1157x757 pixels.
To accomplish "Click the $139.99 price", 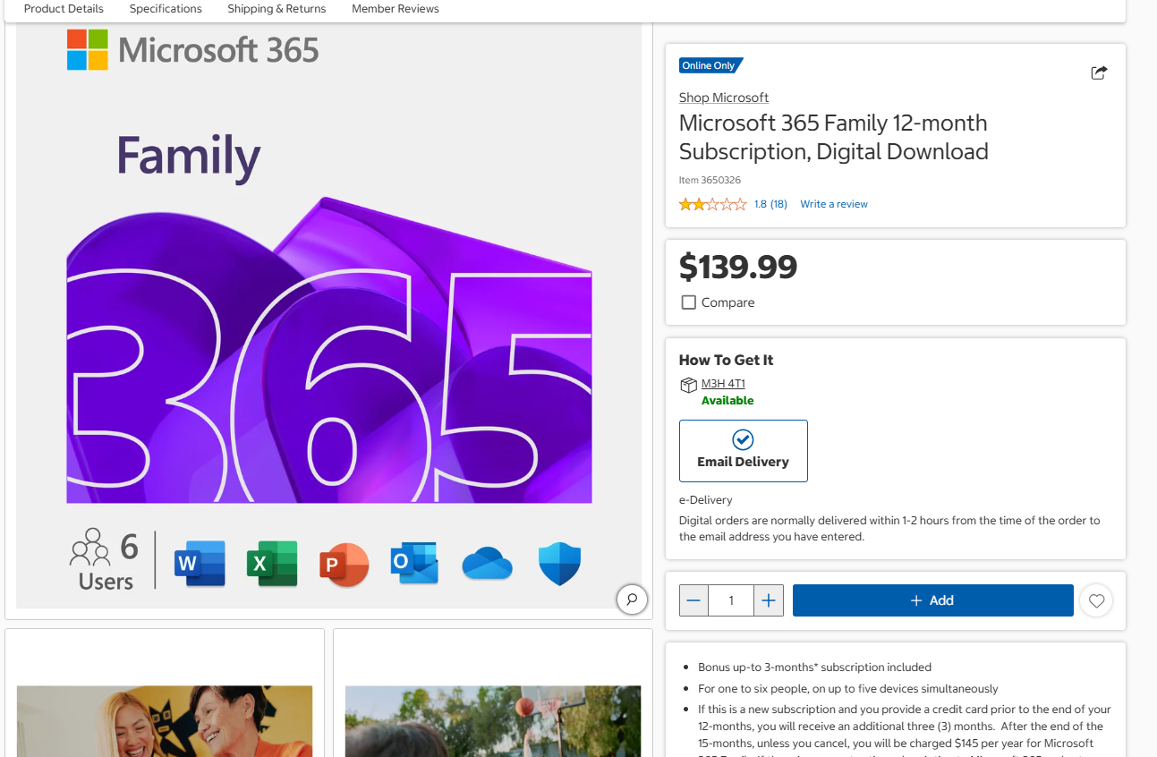I will 738,267.
